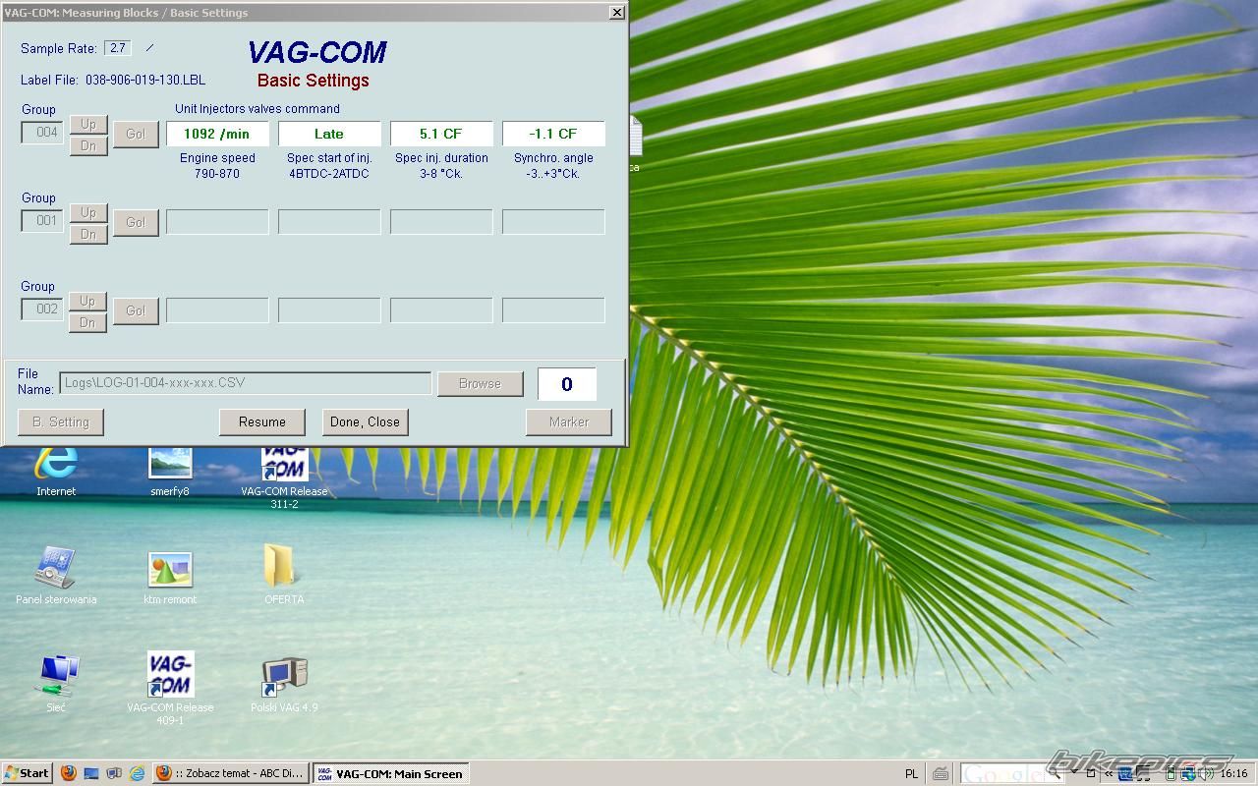Screen dimensions: 1258x786
Task: Click the volume speaker tray icon
Action: 1206,774
